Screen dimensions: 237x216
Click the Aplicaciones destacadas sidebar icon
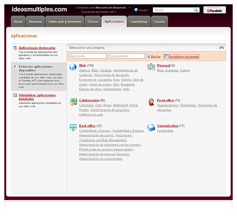coord(15,48)
